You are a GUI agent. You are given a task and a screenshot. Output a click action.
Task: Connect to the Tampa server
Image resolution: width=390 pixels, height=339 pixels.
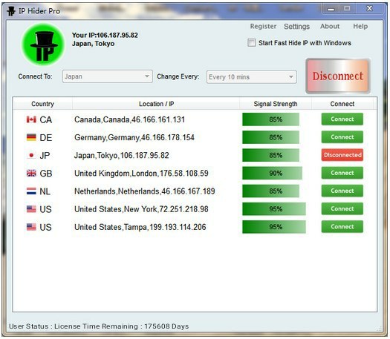click(342, 226)
